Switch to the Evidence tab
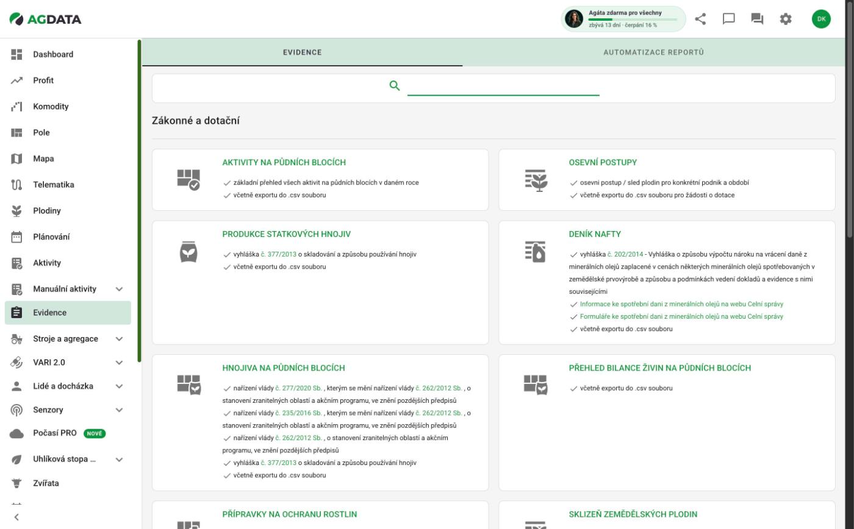Viewport: 854px width, 529px height. point(302,52)
